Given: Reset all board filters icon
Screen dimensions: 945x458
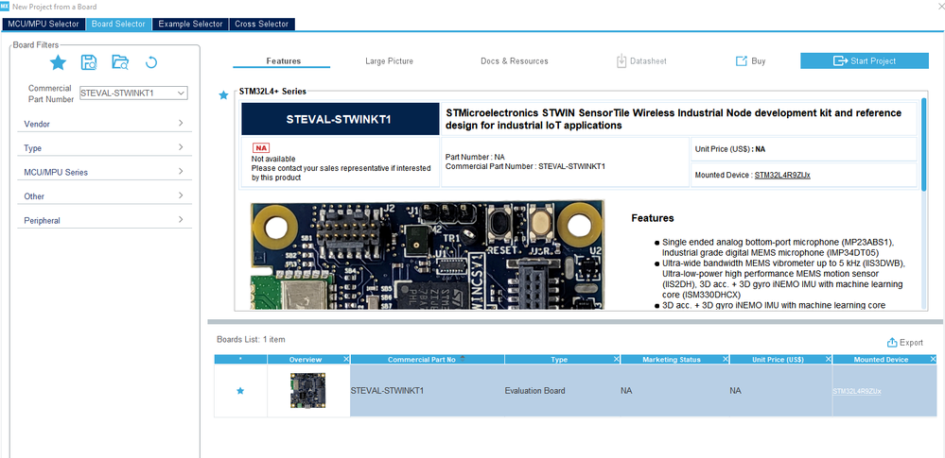Looking at the screenshot, I should (151, 62).
